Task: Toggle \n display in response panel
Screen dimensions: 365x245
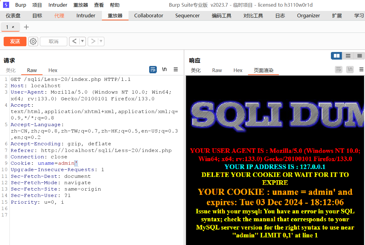Action: 350,69
